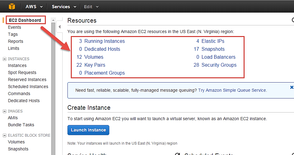Open Scheduled Instances in the sidebar
This screenshot has width=294, height=155.
coord(28,87)
